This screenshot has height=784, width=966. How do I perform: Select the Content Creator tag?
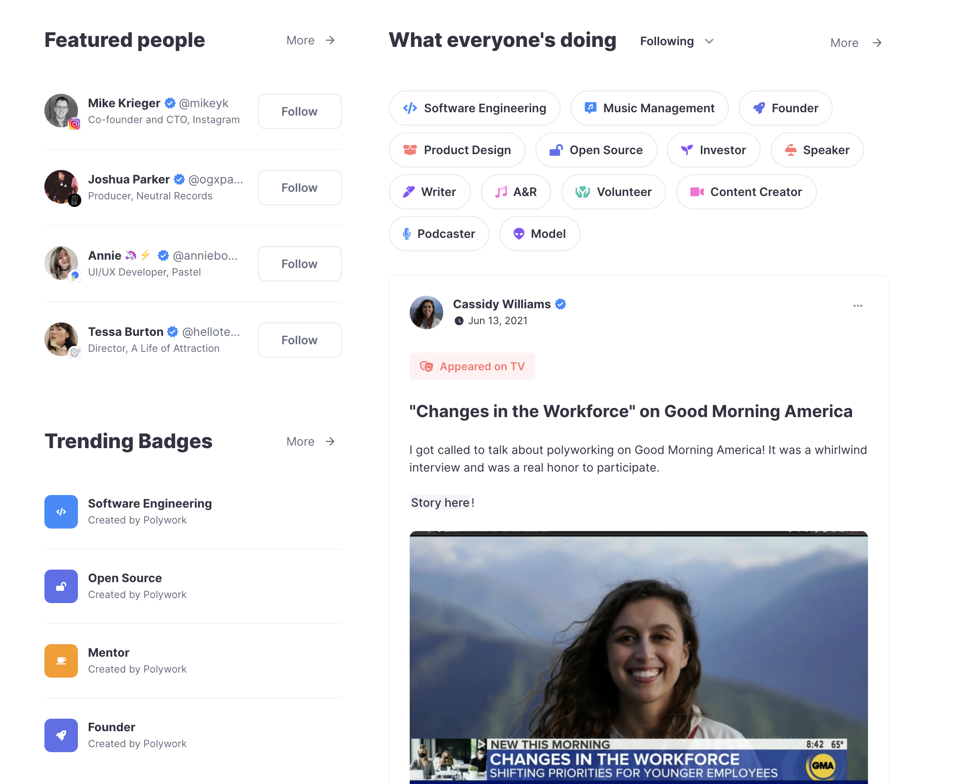pos(746,192)
